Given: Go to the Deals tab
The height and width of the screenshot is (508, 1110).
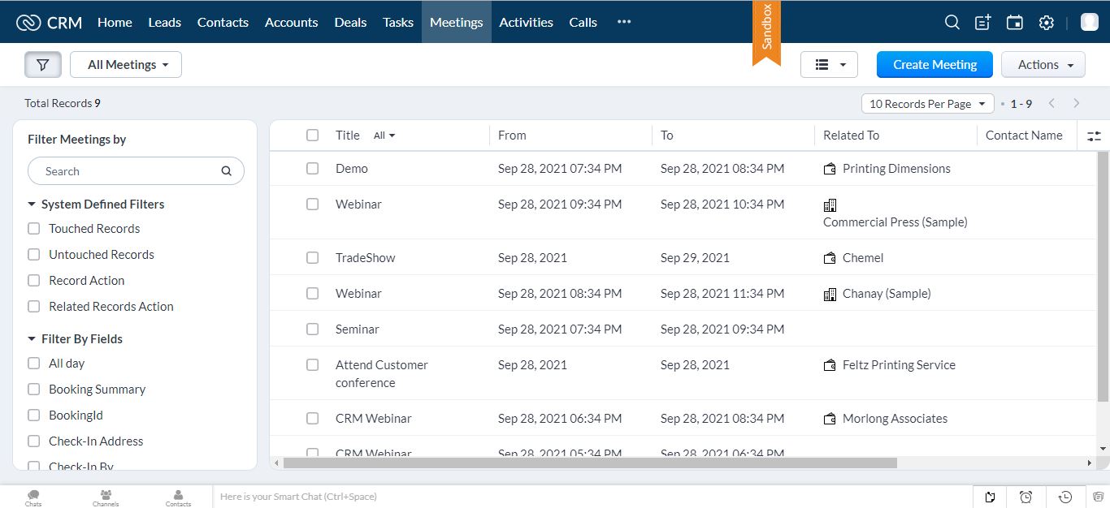Looking at the screenshot, I should [350, 23].
